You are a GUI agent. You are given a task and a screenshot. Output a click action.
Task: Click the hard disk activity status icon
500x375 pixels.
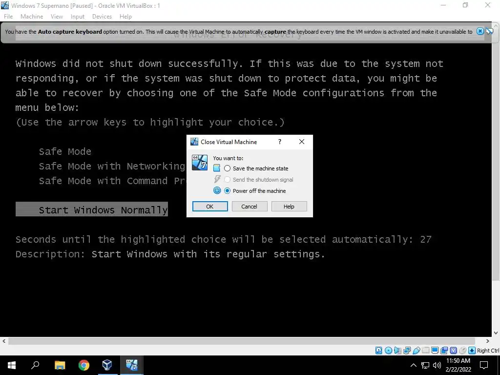point(378,351)
